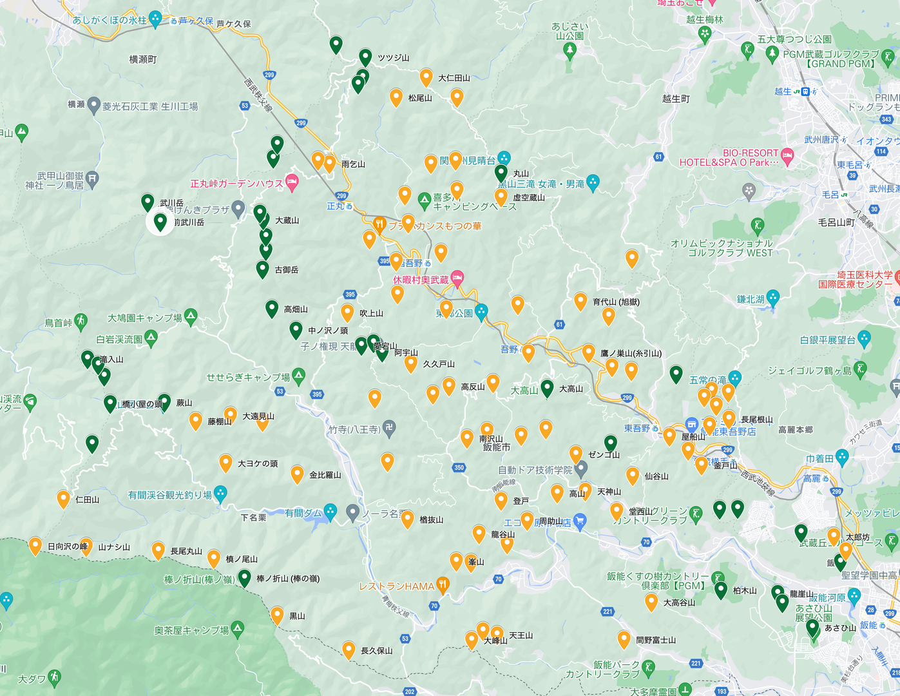
Task: Select the green pin for 棒ノ折山 (棒の嶺)
Action: [x=244, y=577]
